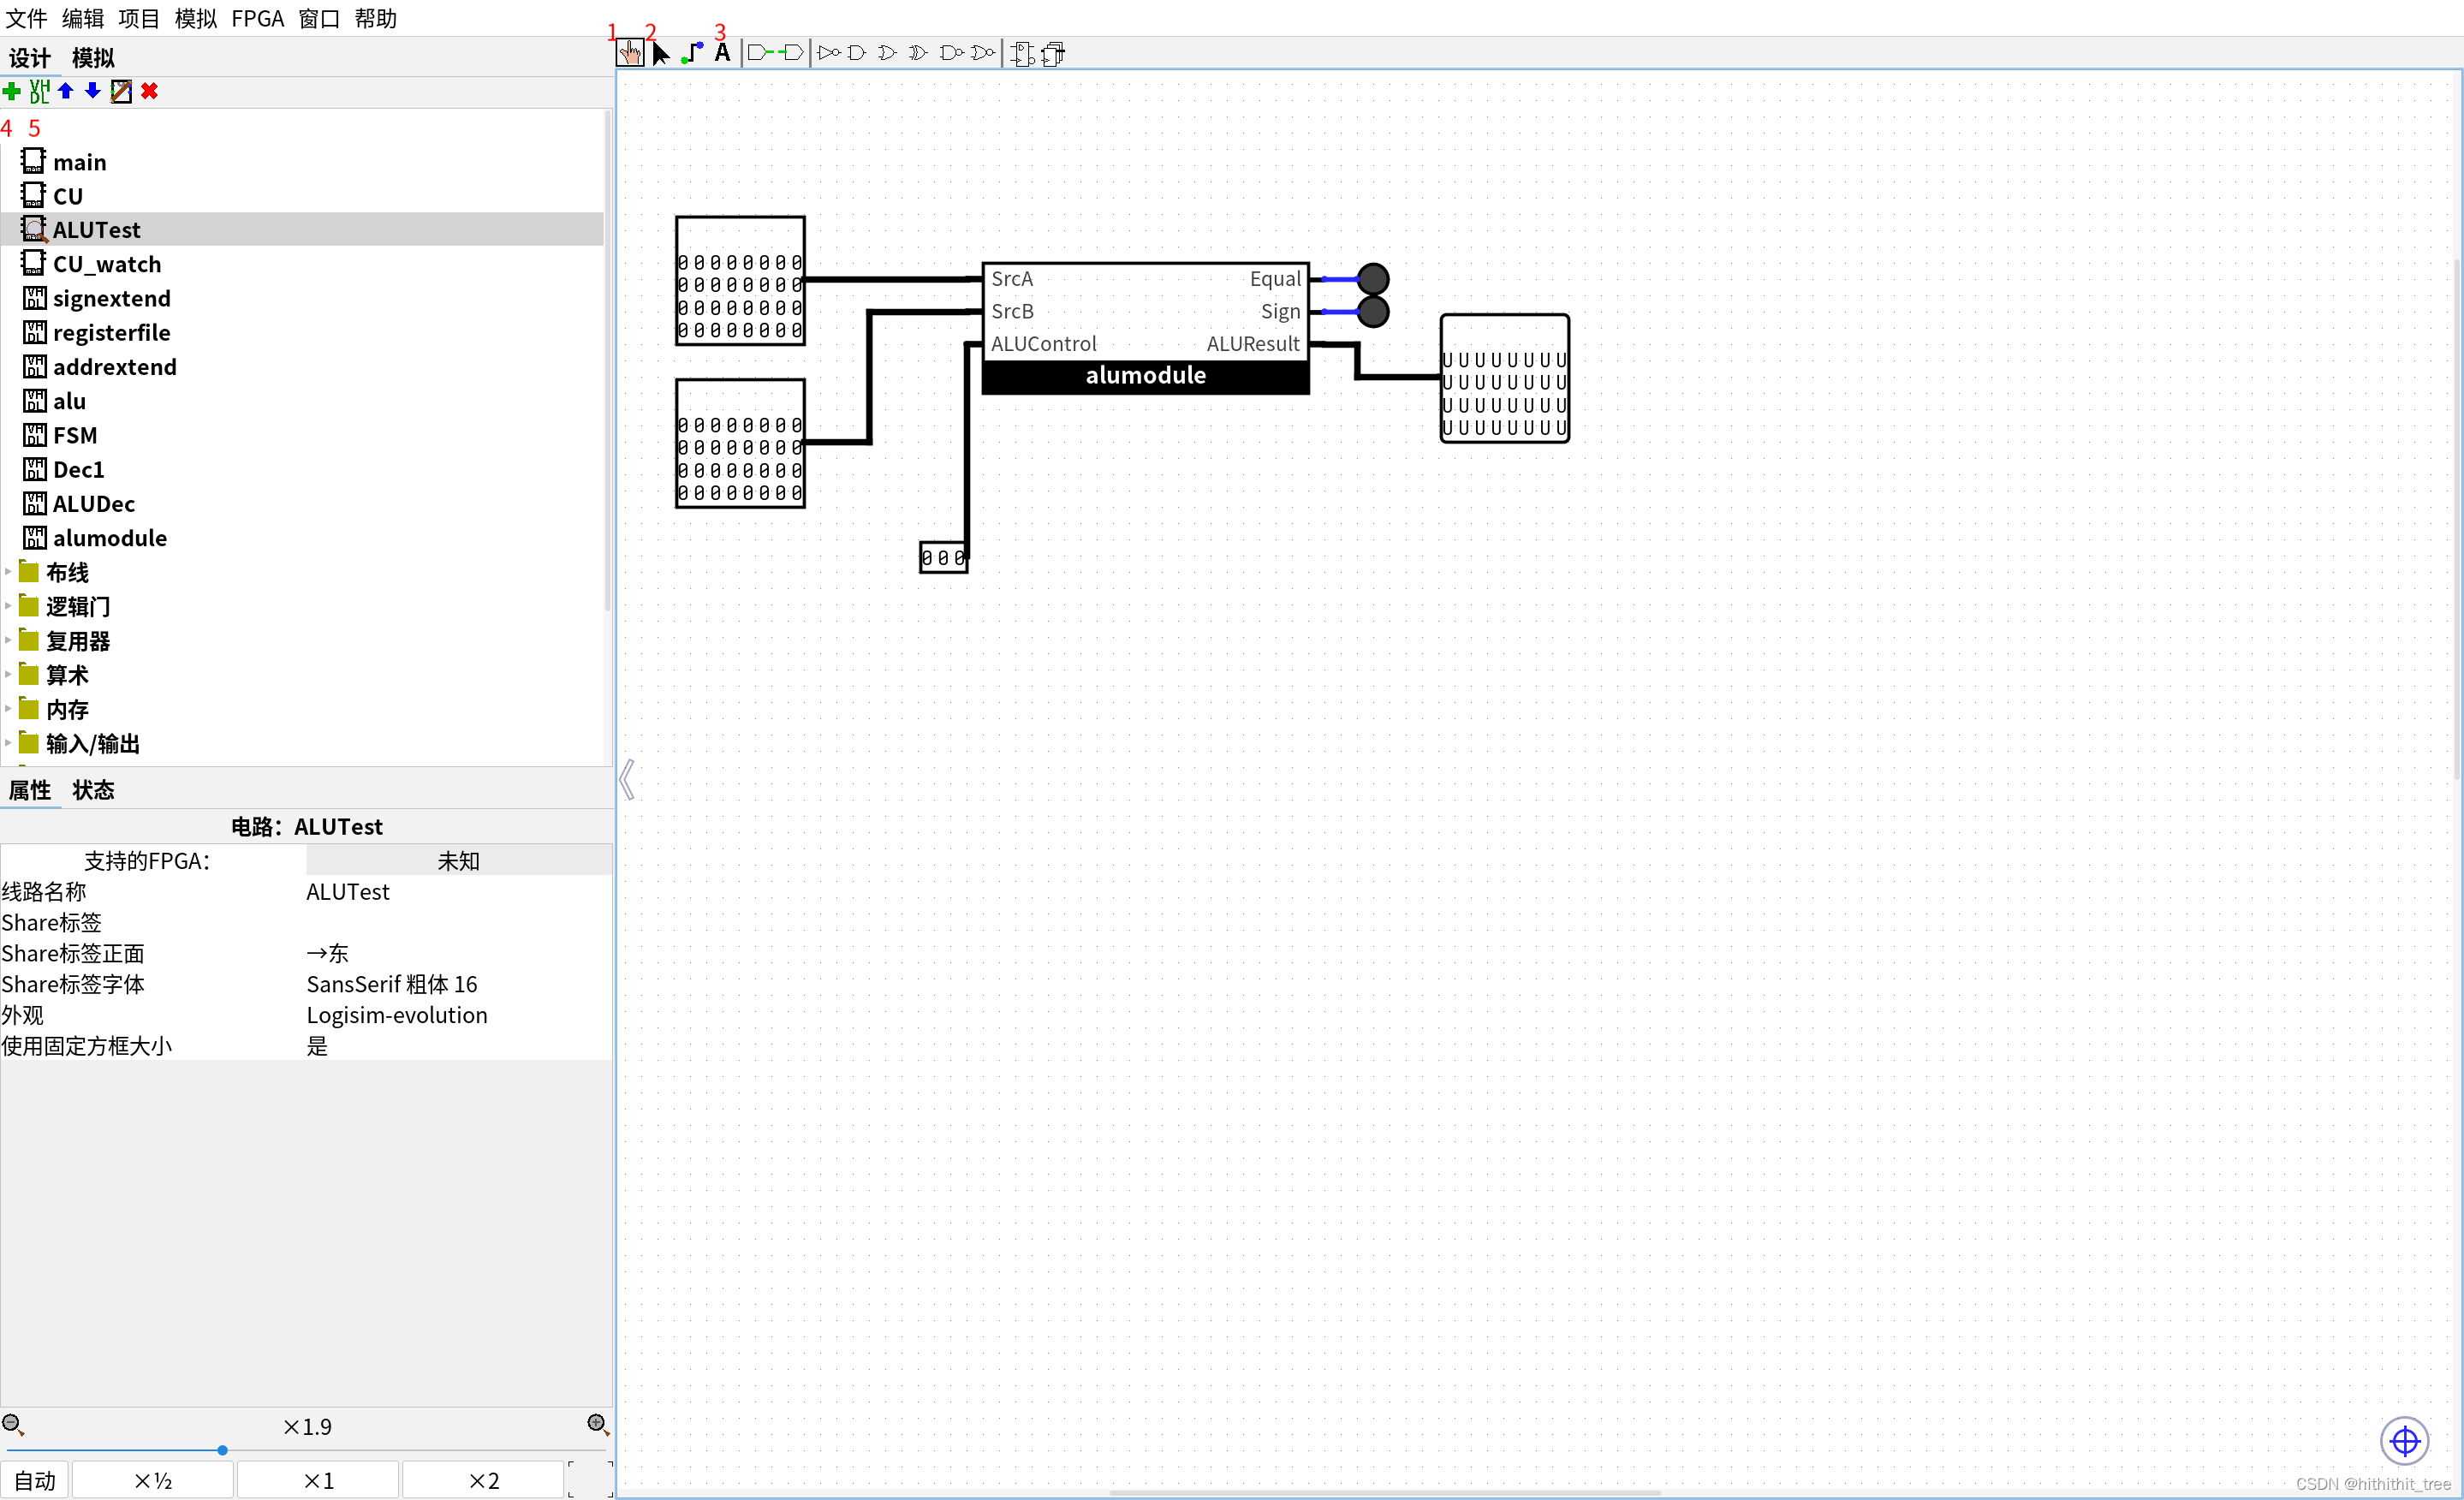
Task: Select the Poke (hand) tool
Action: 629,53
